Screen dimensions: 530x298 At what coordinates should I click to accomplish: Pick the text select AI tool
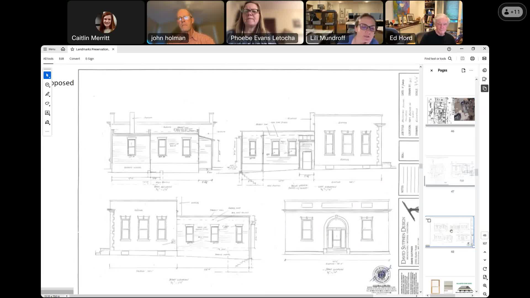(47, 113)
